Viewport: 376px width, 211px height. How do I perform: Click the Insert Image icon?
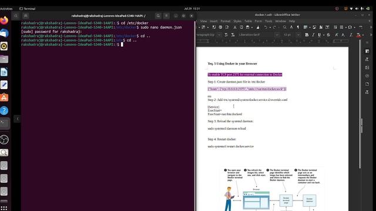coord(314,28)
